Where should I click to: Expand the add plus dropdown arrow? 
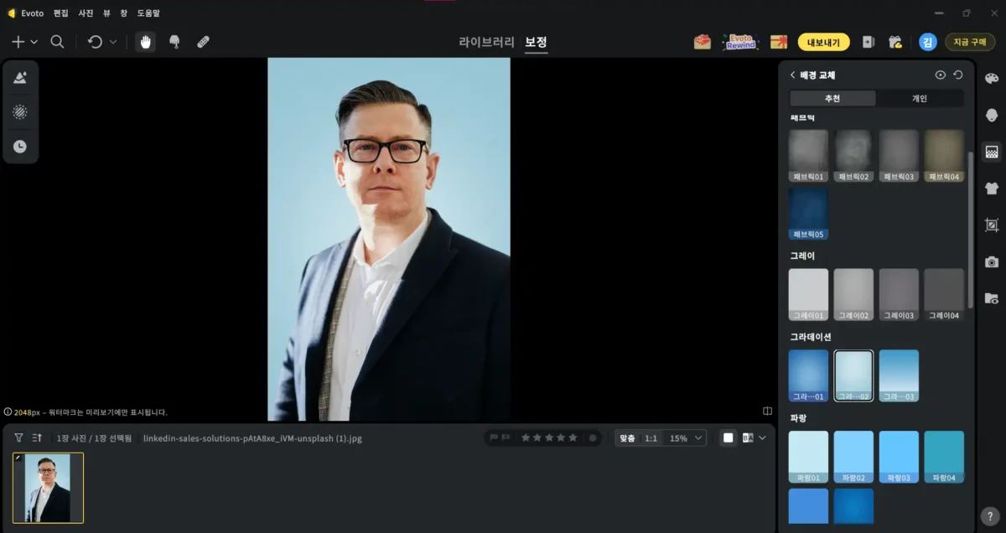coord(34,42)
